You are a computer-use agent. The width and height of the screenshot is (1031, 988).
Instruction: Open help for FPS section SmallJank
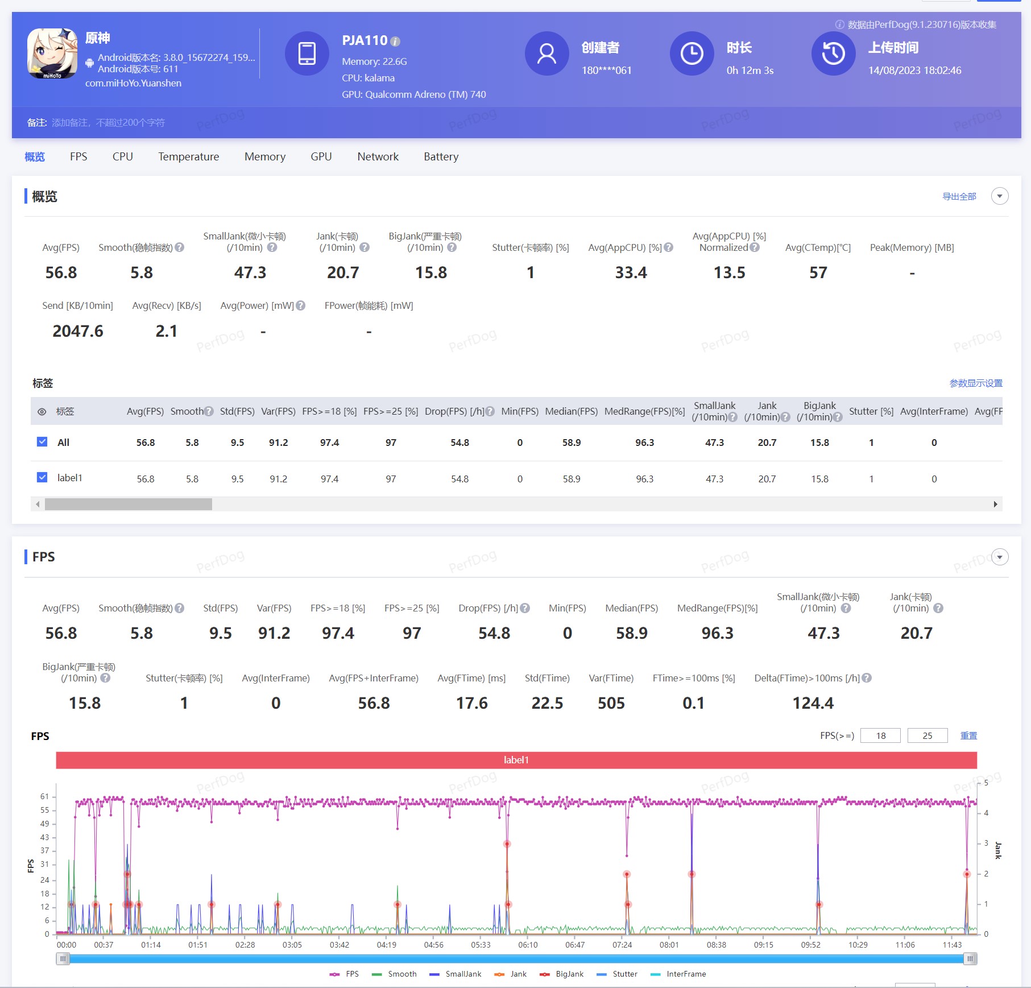point(846,608)
